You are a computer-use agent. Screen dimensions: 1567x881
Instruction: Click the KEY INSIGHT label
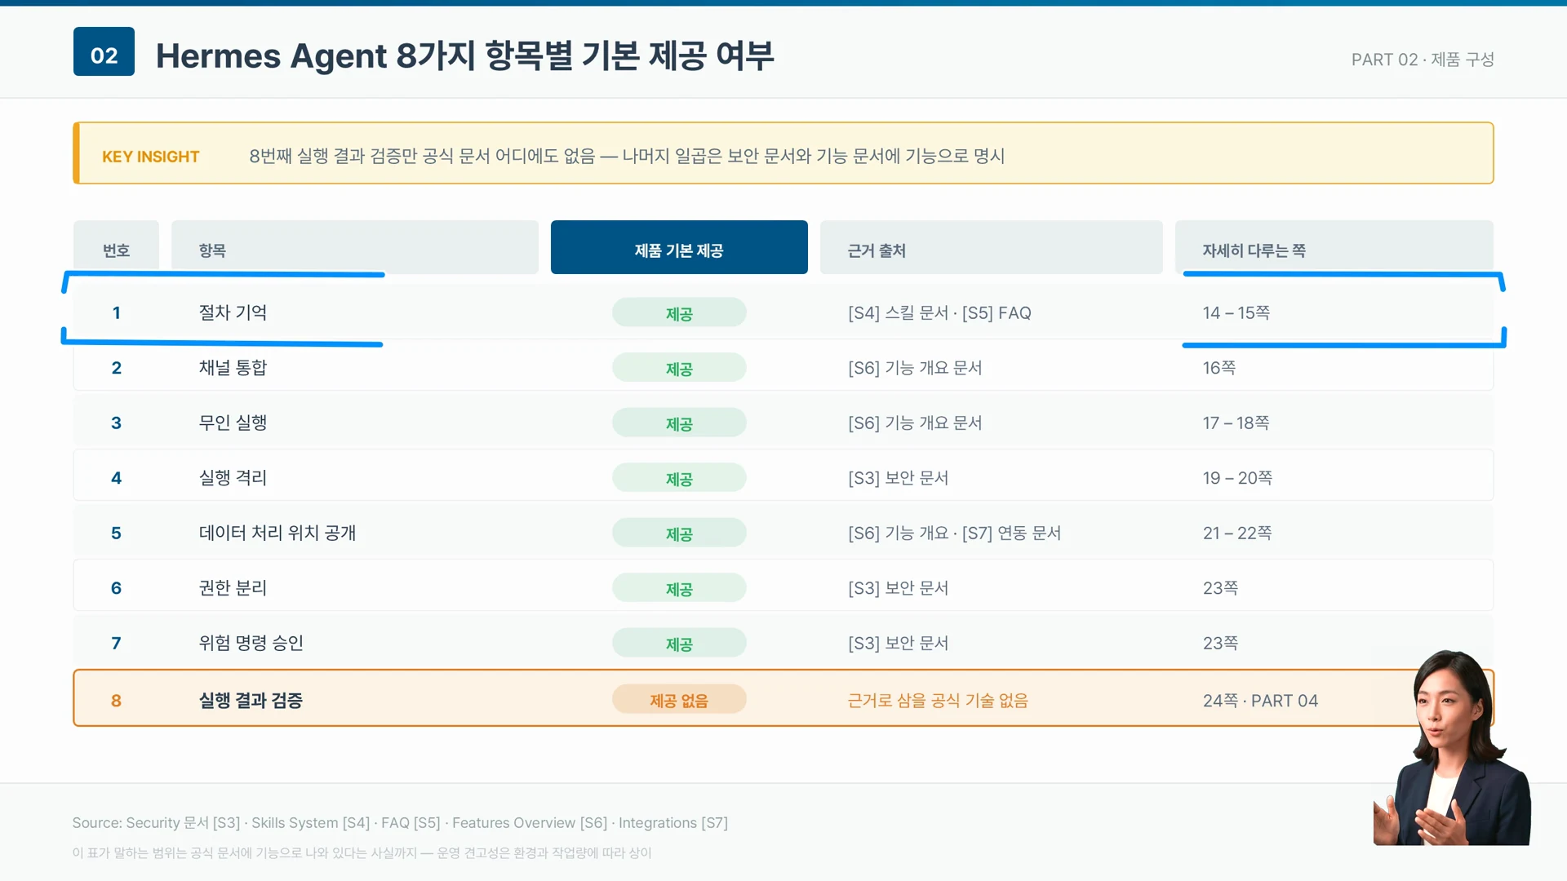pyautogui.click(x=150, y=157)
